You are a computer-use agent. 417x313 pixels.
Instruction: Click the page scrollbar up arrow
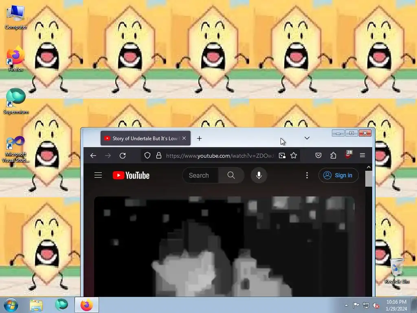pyautogui.click(x=369, y=167)
